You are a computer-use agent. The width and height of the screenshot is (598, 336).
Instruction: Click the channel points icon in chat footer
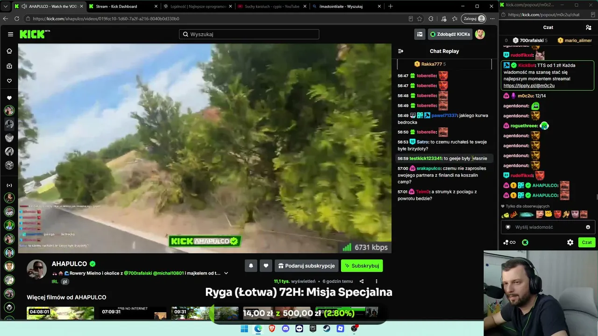(x=509, y=242)
